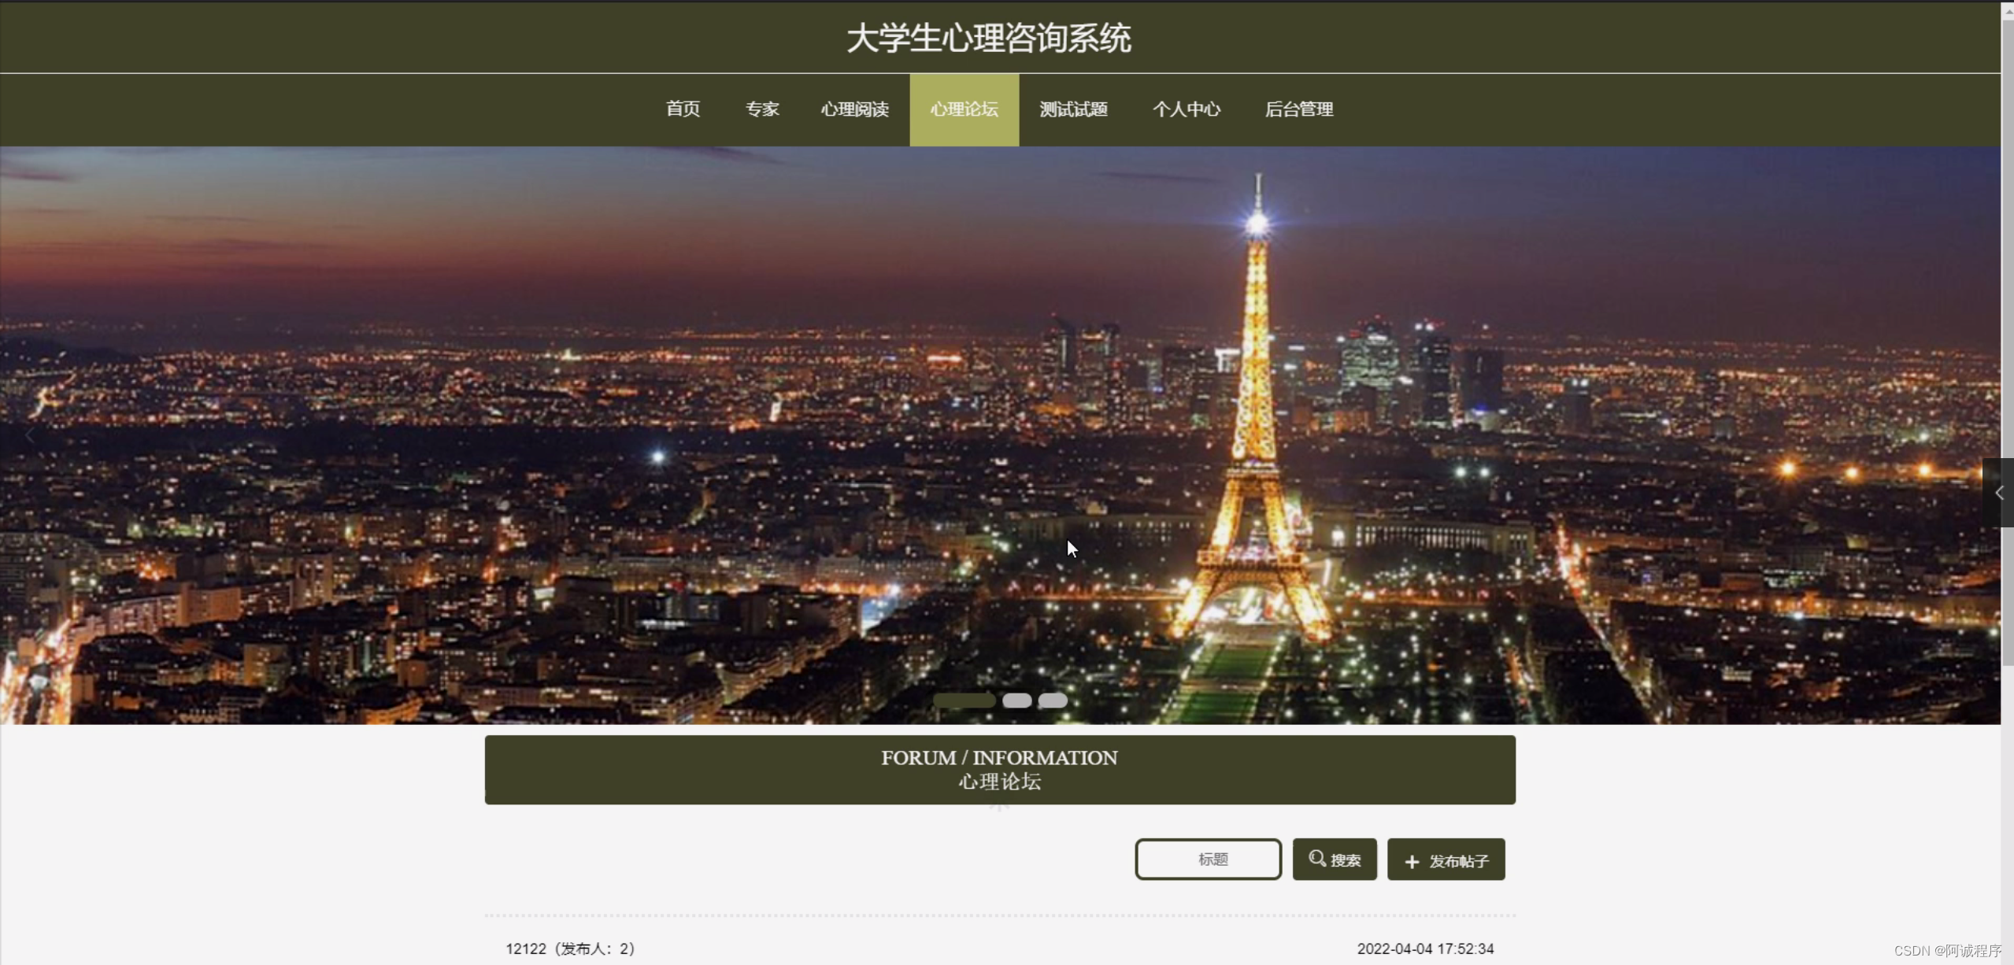The height and width of the screenshot is (965, 2014).
Task: Open 测试试题 test questions page
Action: pyautogui.click(x=1073, y=109)
